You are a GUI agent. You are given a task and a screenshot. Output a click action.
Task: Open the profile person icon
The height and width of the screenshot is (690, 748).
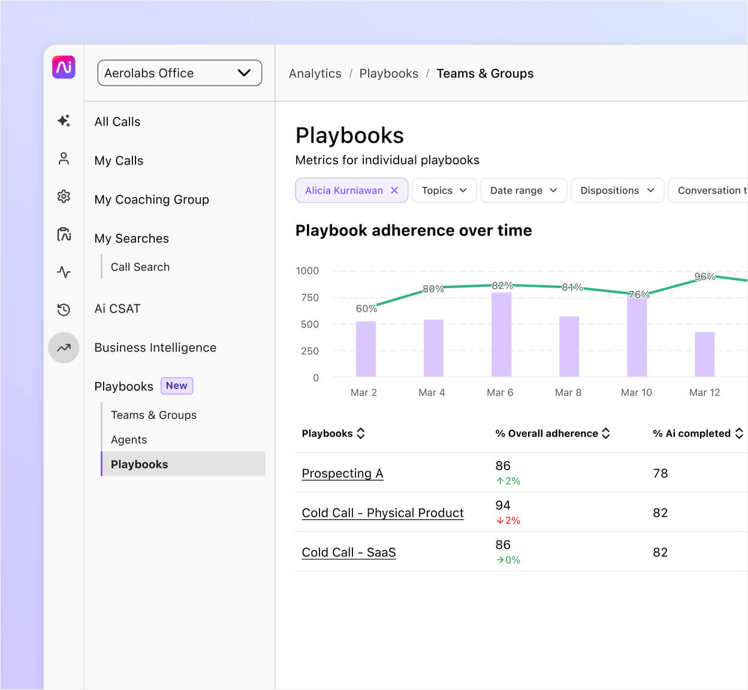[x=64, y=159]
